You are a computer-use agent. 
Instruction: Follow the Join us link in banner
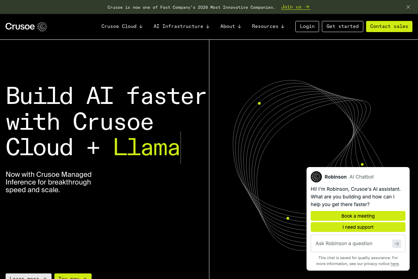pos(295,7)
